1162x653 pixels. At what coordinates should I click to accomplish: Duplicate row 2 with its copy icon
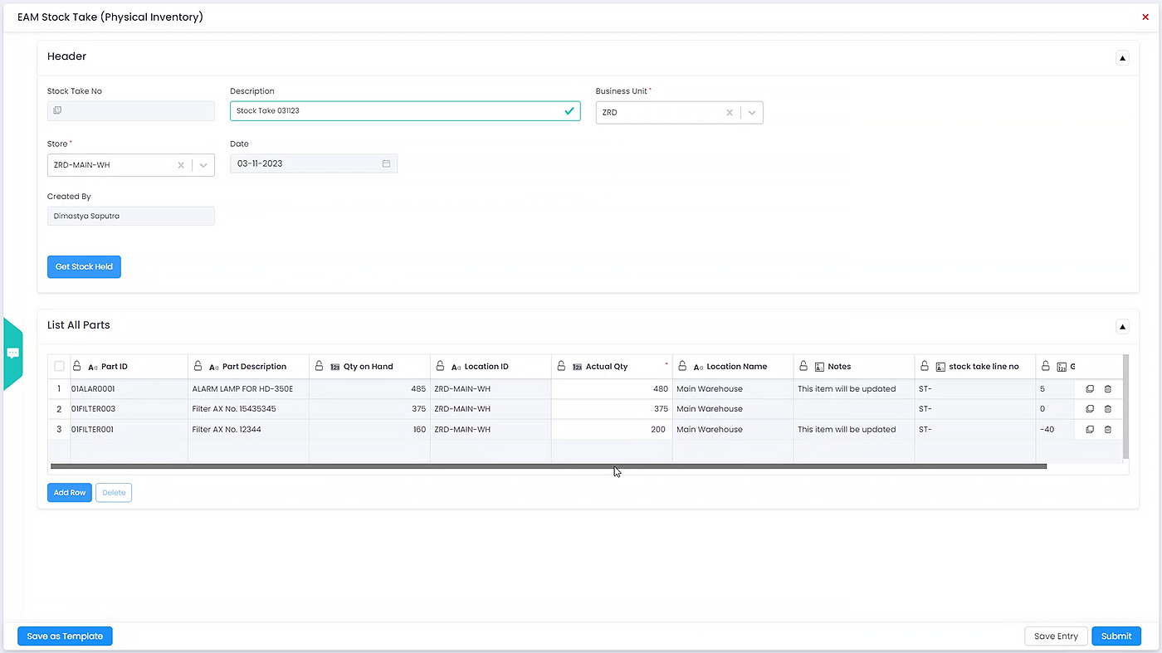click(x=1090, y=409)
